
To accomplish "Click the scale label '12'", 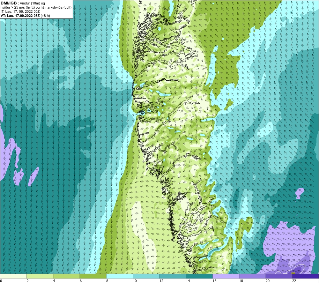I will pyautogui.click(x=161, y=281).
